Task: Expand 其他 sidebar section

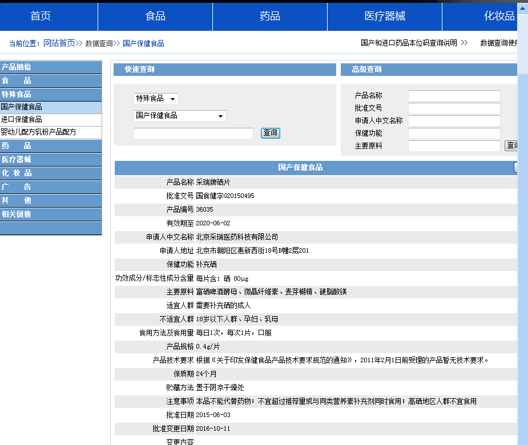Action: tap(51, 201)
